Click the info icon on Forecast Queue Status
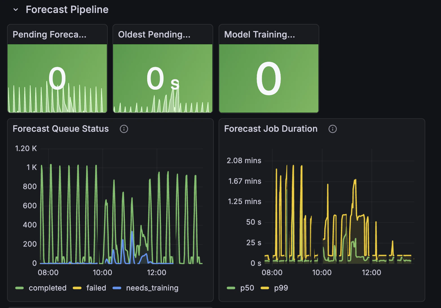This screenshot has width=441, height=308. coord(124,129)
